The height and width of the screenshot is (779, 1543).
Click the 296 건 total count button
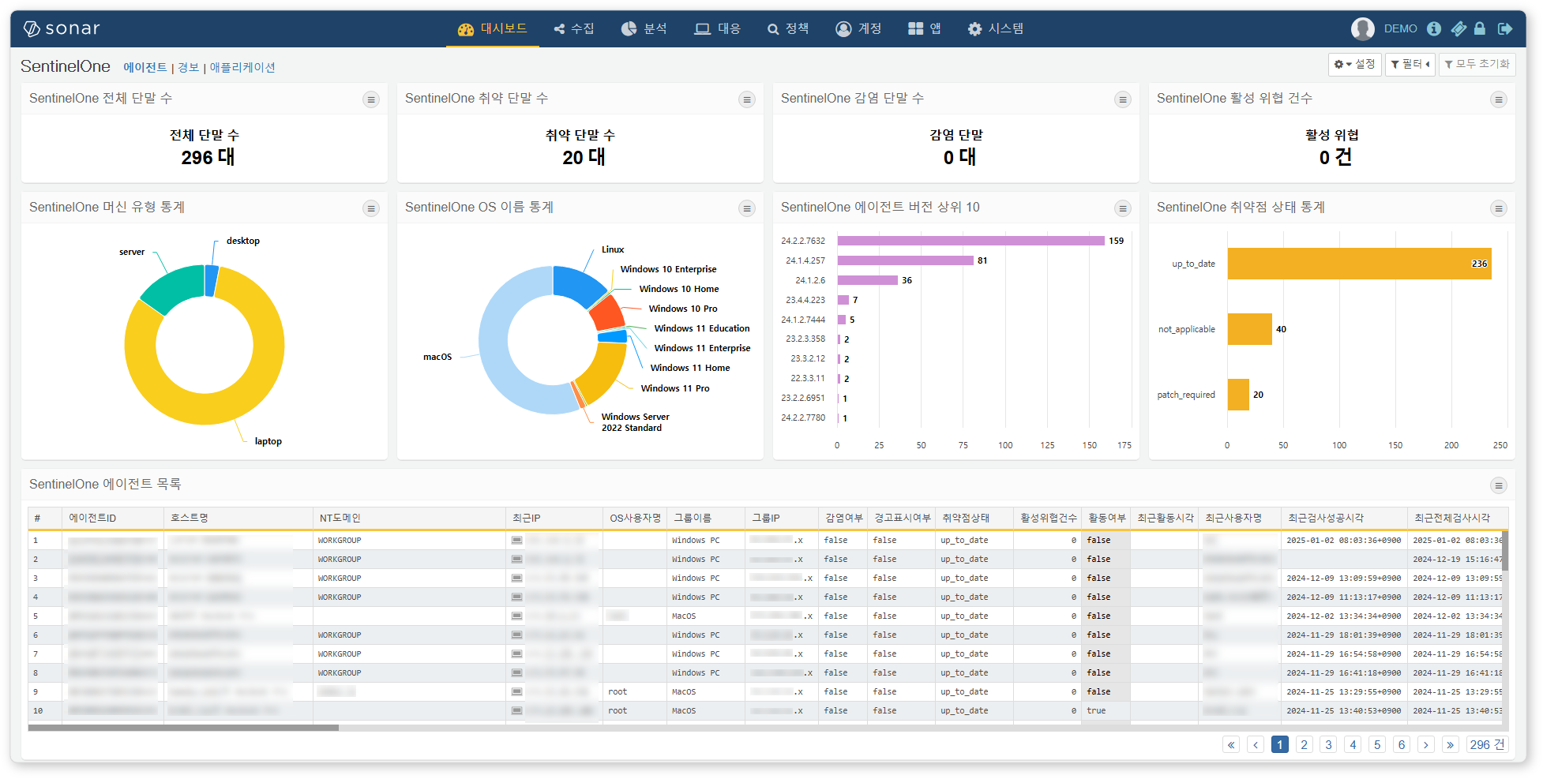point(1487,745)
